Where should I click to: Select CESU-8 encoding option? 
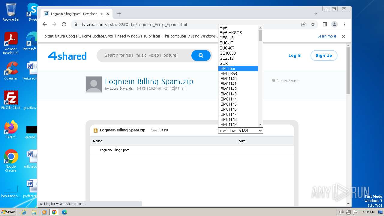[x=238, y=38]
